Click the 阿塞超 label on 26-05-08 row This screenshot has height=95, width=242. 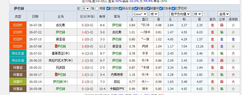coord(18,89)
